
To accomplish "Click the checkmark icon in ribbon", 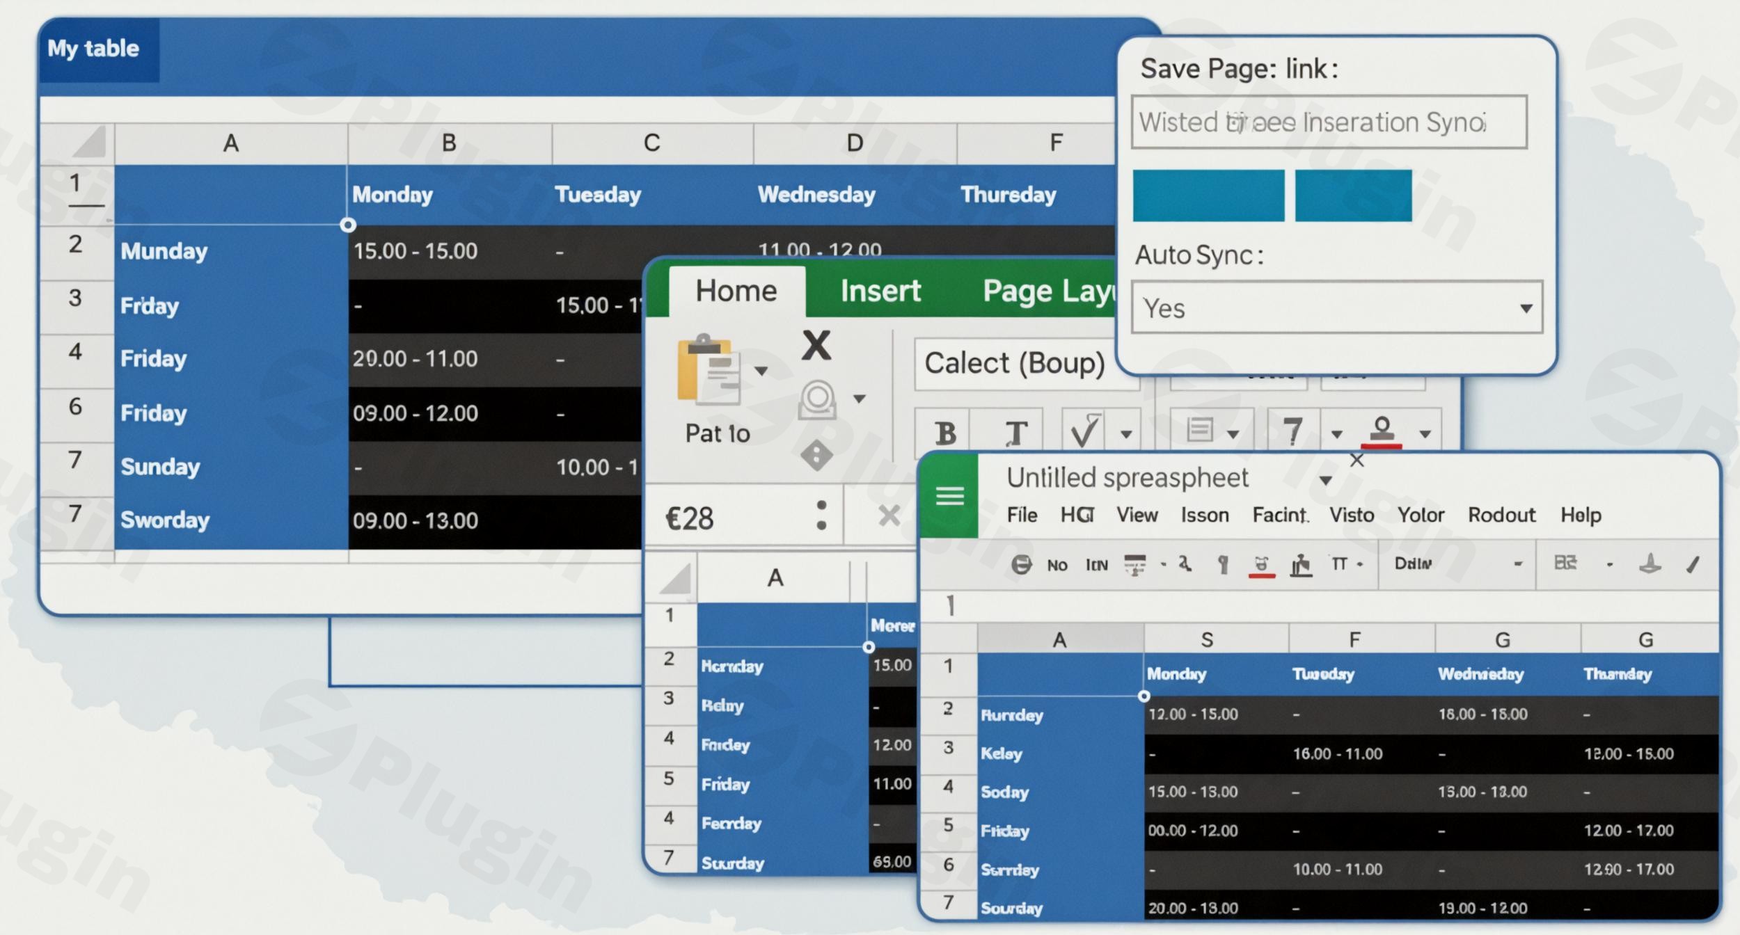I will click(x=1084, y=431).
